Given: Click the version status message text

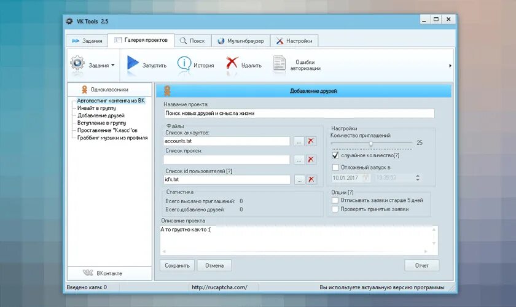Looking at the screenshot, I should 381,287.
